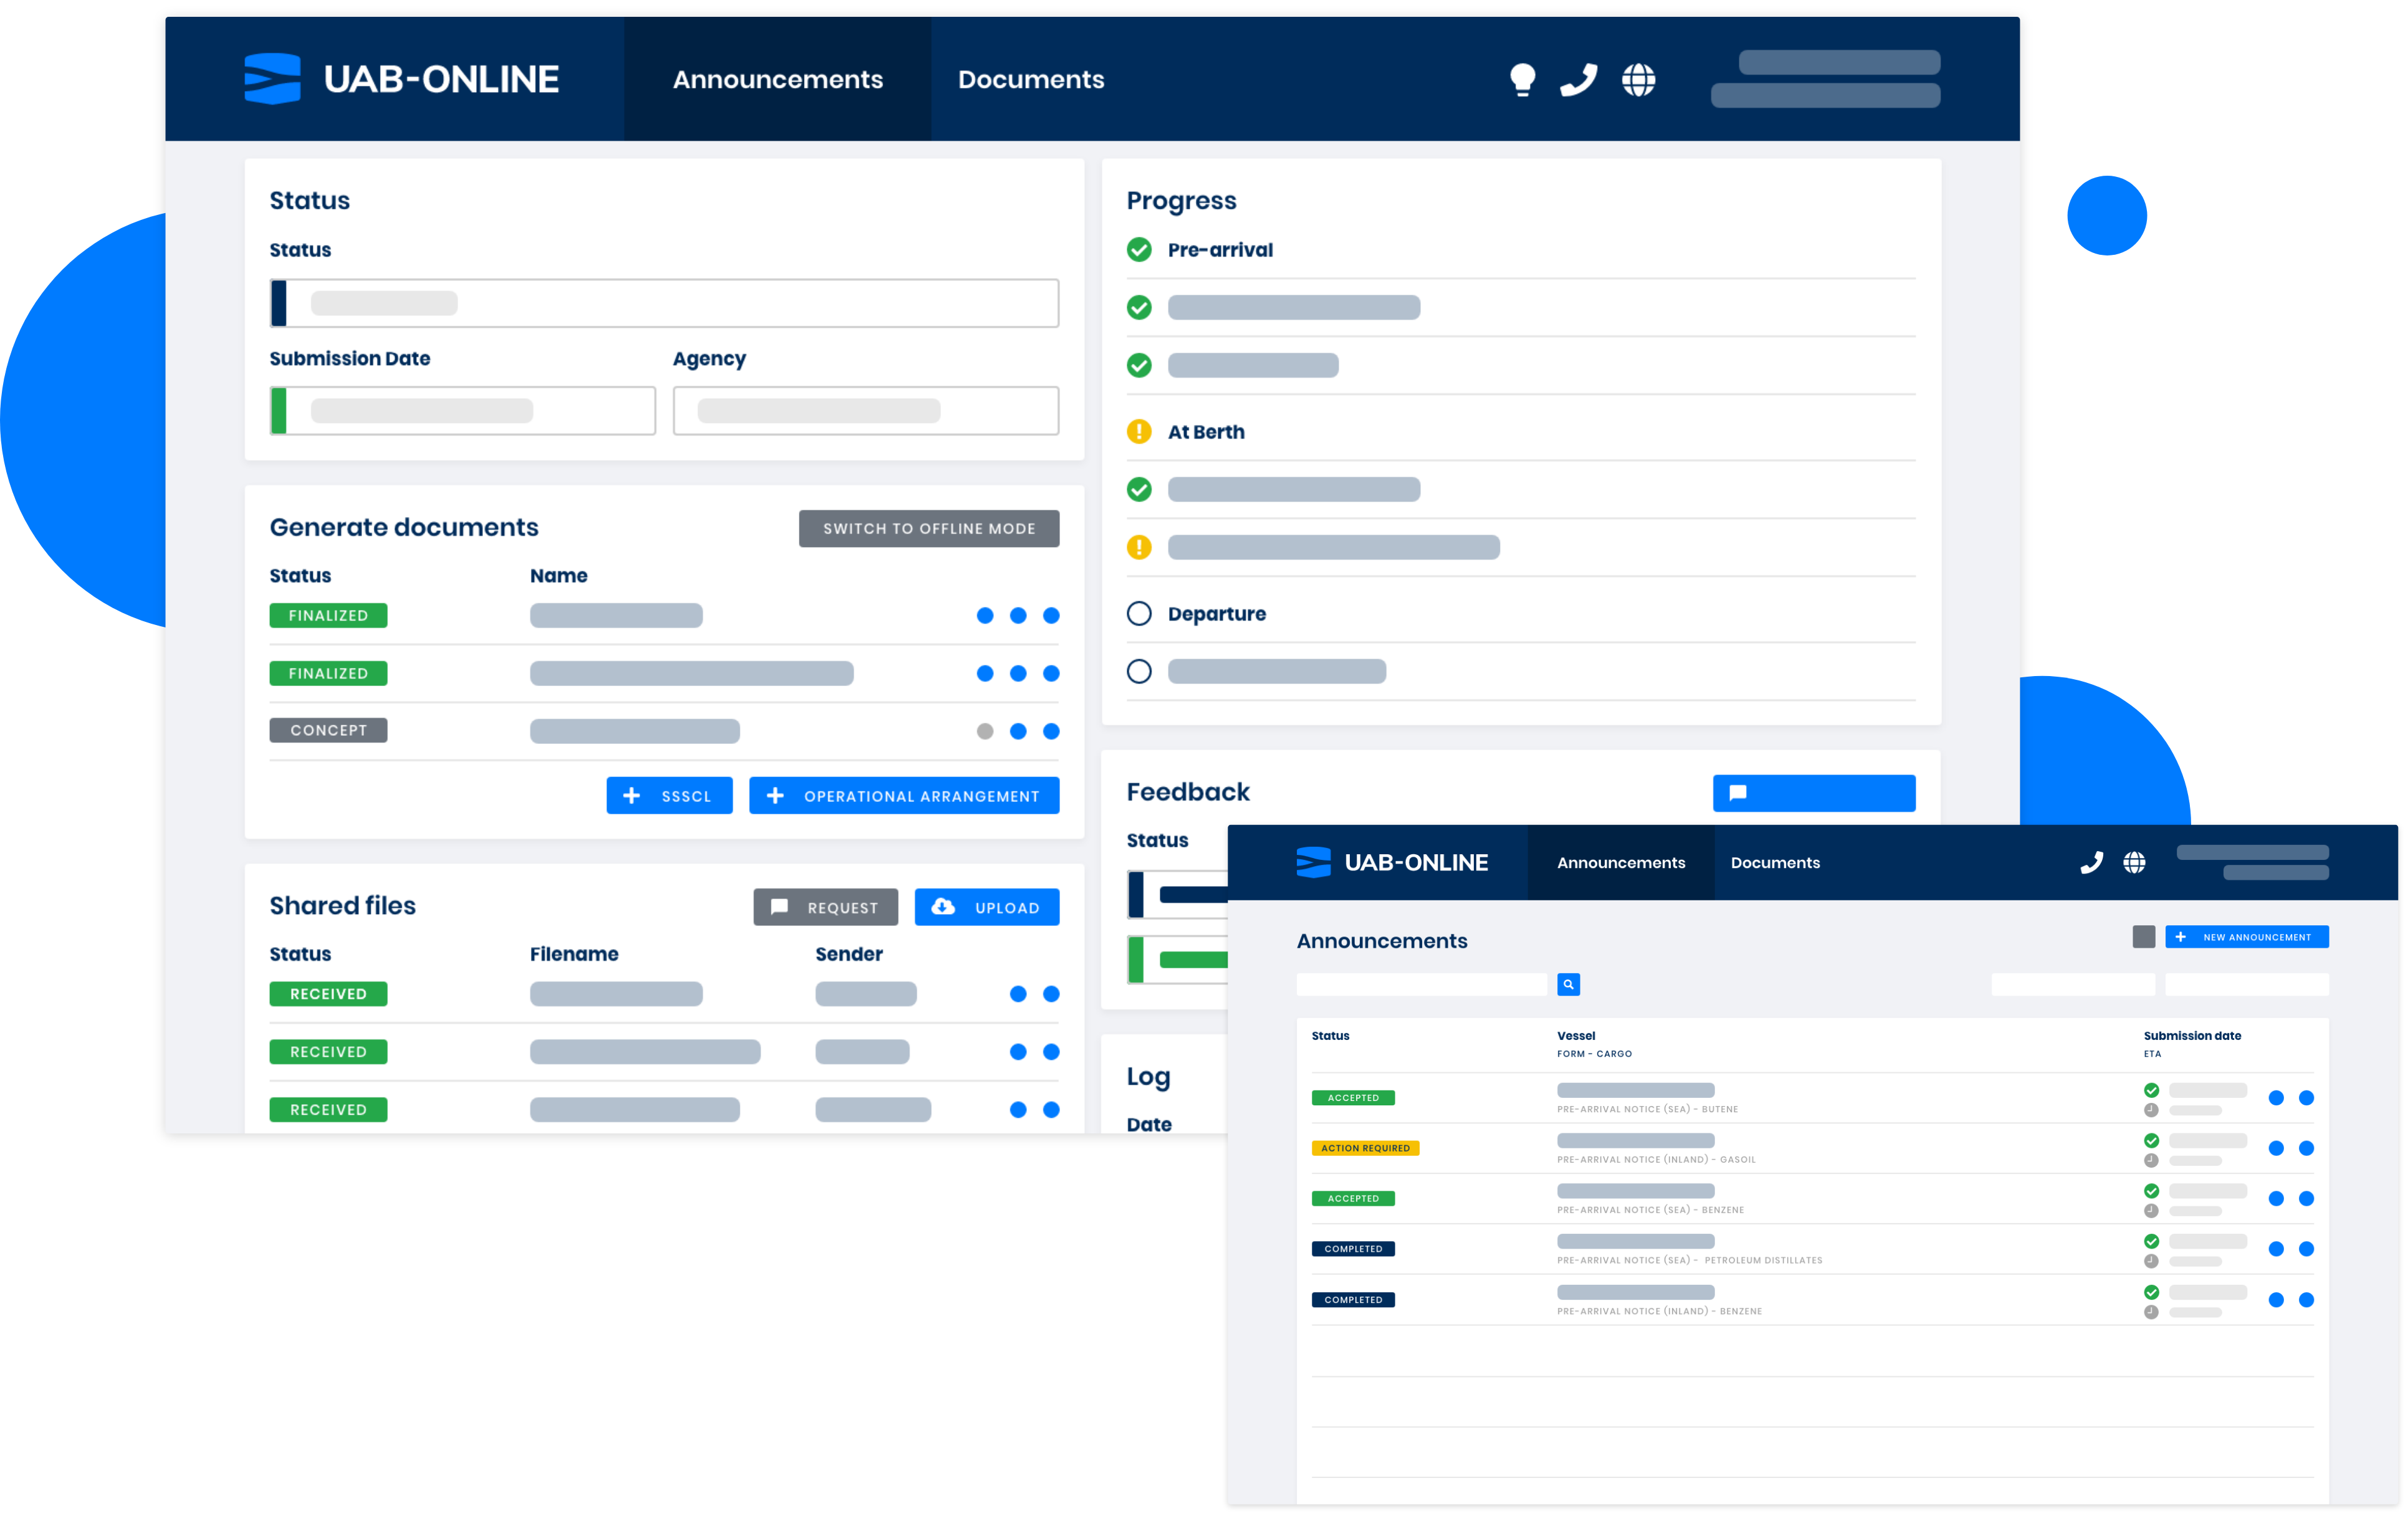Screen dimensions: 2408x1516
Task: Open the globe language icon in top header
Action: [x=1638, y=79]
